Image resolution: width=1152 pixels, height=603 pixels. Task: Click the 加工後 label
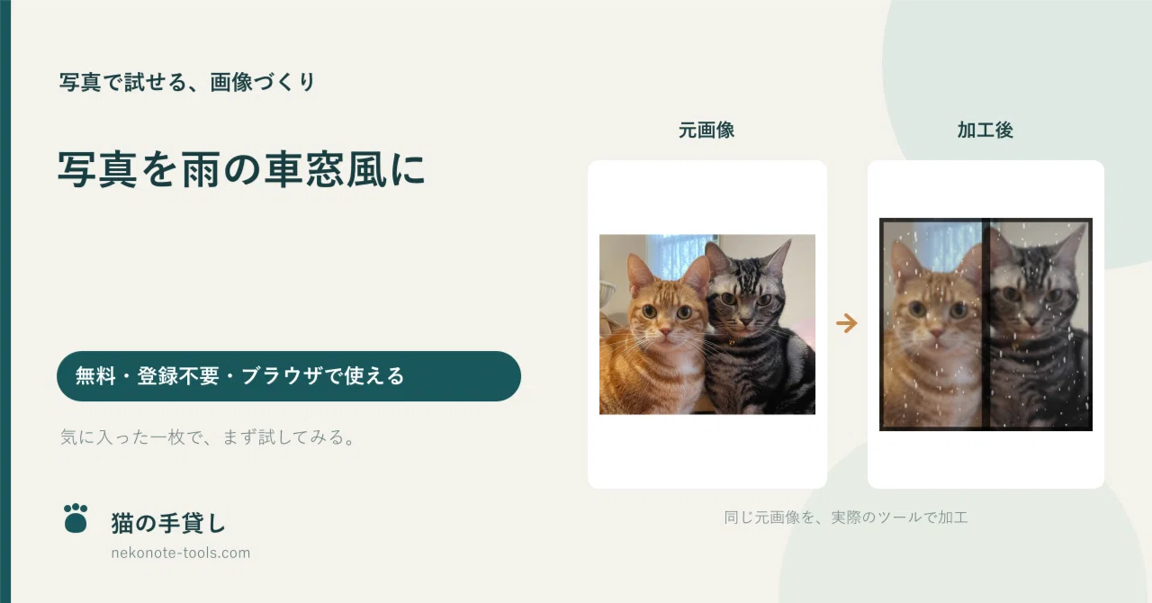tap(985, 130)
